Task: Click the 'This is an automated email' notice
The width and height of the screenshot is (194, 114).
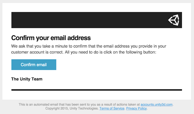Action: (96, 105)
